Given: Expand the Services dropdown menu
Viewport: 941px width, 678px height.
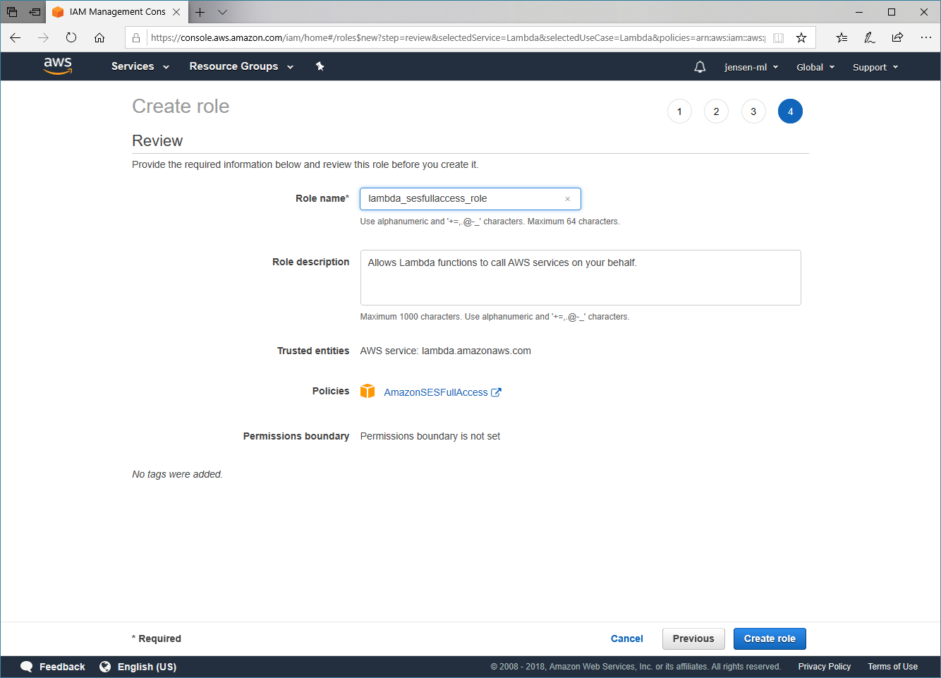Looking at the screenshot, I should click(140, 66).
